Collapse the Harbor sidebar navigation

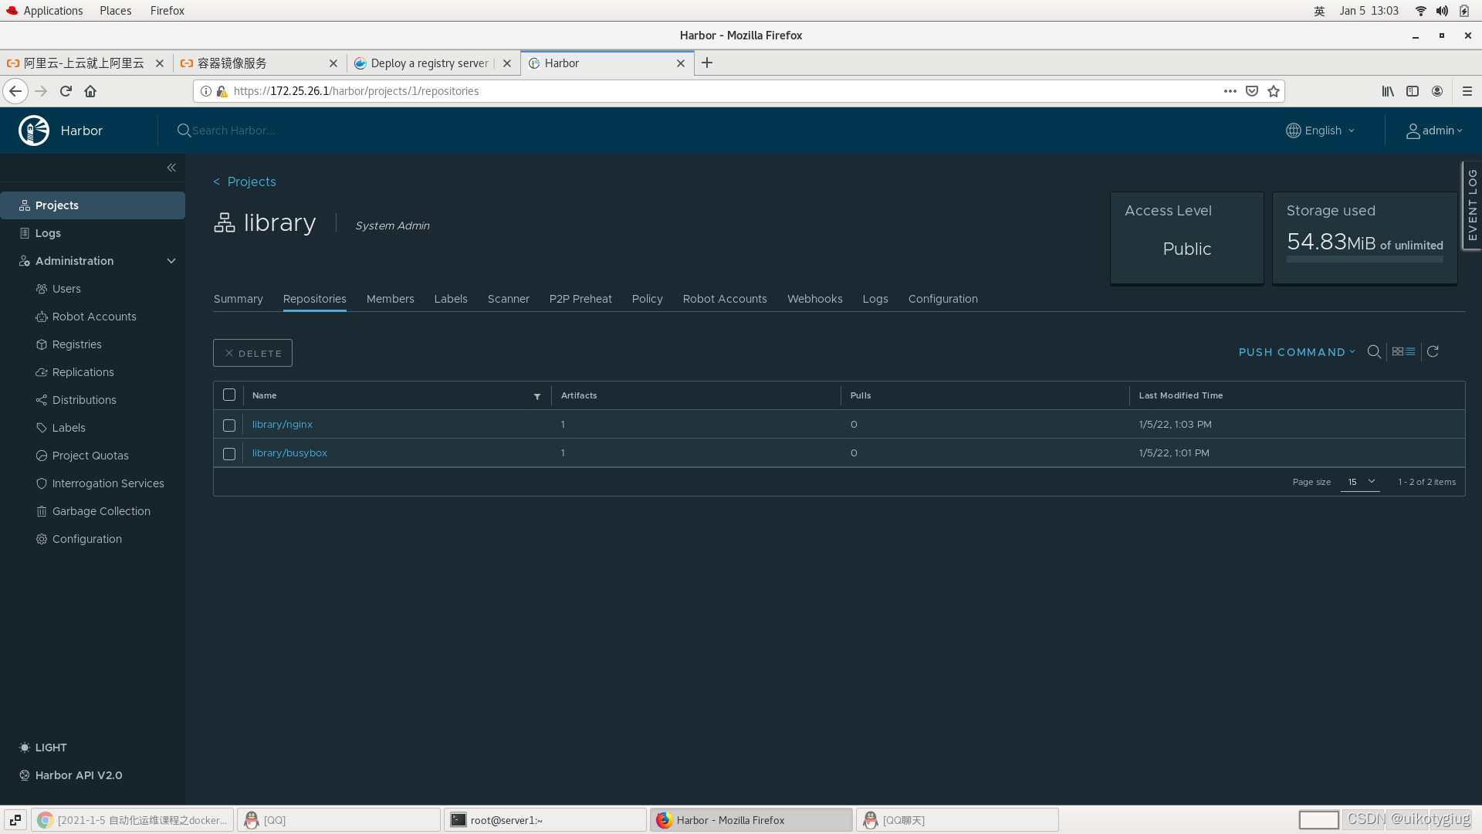pyautogui.click(x=171, y=168)
